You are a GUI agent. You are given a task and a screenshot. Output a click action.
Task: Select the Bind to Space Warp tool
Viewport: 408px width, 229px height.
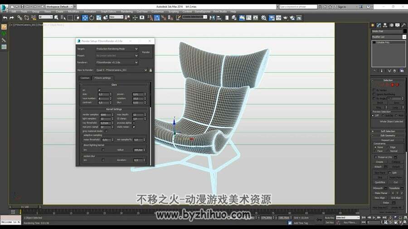click(34, 18)
